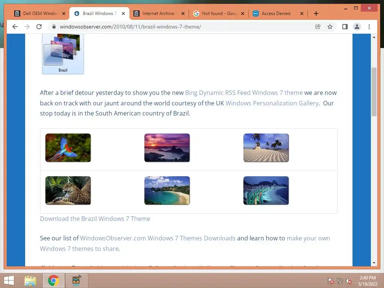Open the night city coastline thumbnail

click(266, 190)
